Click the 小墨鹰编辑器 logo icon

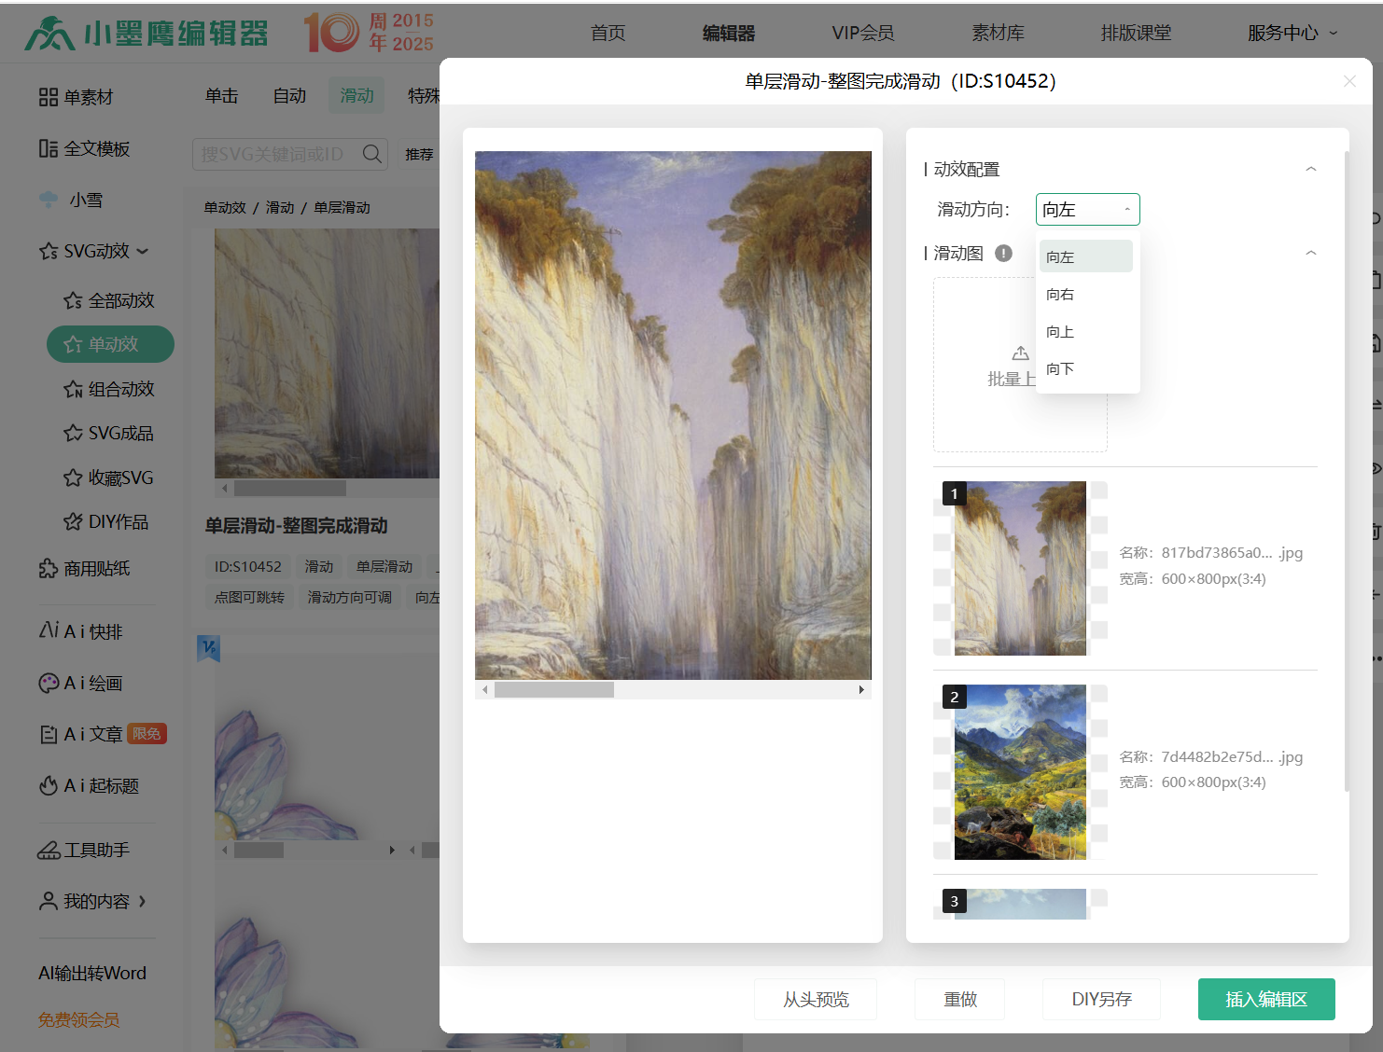49,34
